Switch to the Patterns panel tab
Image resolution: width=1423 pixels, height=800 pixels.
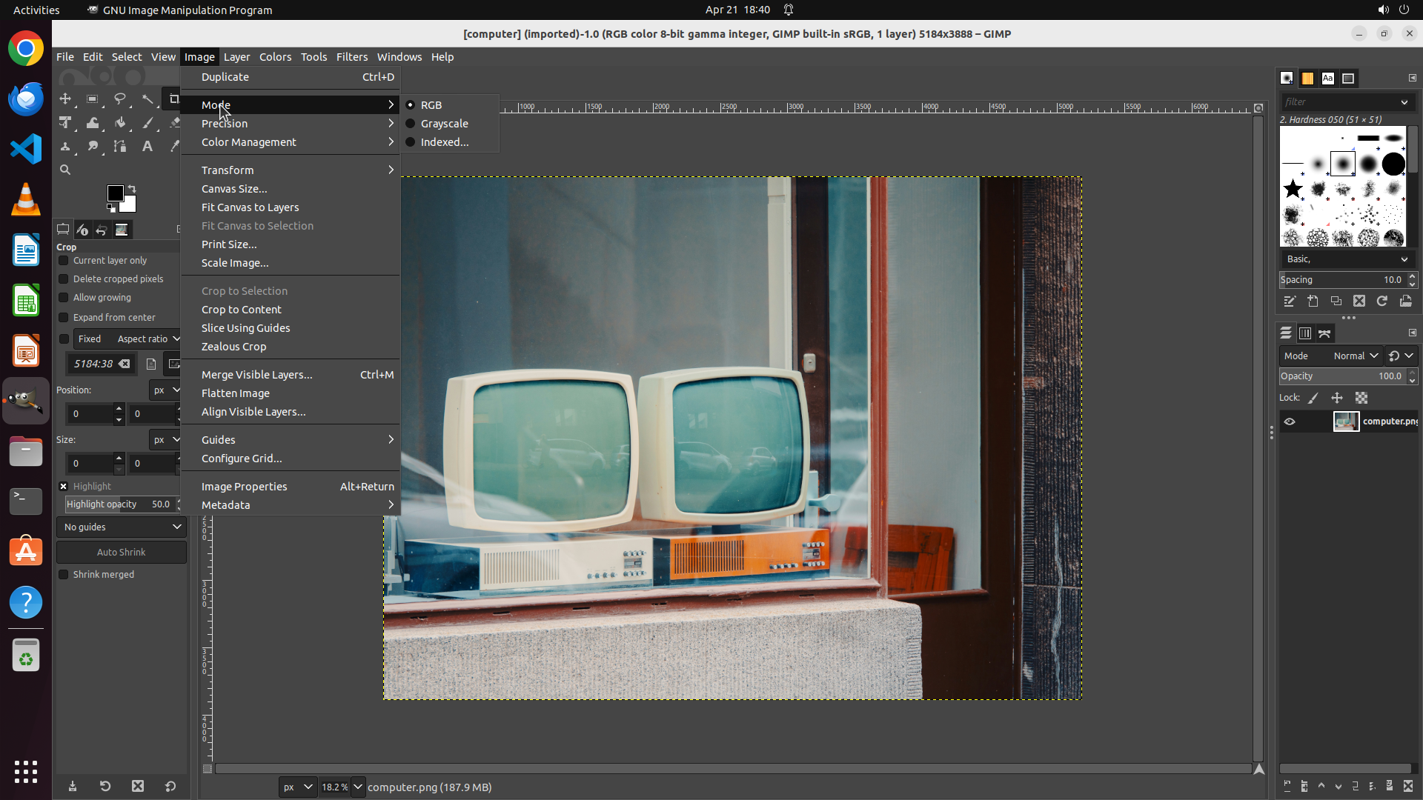(x=1307, y=78)
